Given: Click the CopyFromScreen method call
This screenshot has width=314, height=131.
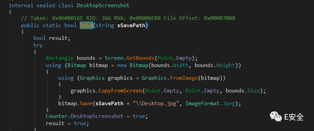Looking at the screenshot, I should point(120,91).
